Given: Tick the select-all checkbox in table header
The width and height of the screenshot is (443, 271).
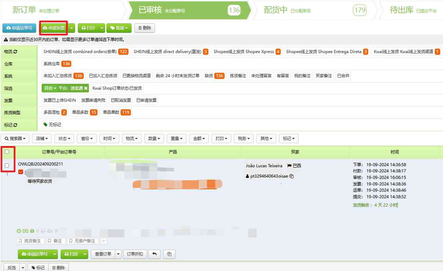Looking at the screenshot, I should tap(7, 152).
